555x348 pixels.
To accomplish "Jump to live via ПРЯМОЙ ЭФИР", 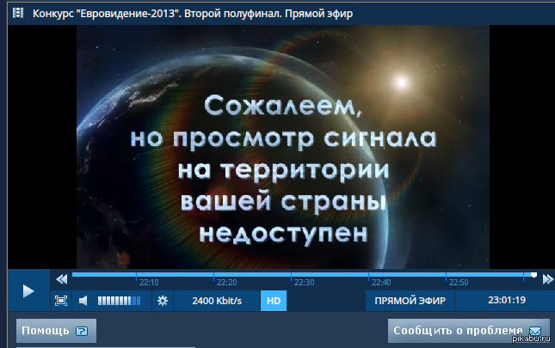I will 410,301.
